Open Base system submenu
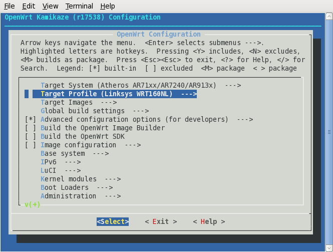333x252 pixels. point(75,153)
